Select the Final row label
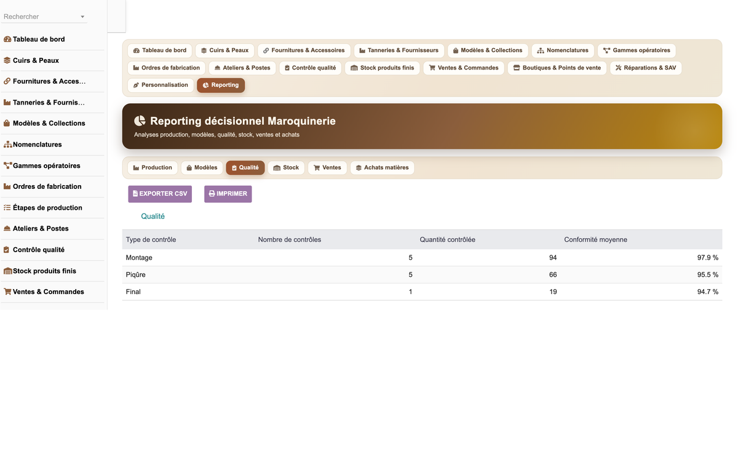This screenshot has width=738, height=457. point(133,292)
